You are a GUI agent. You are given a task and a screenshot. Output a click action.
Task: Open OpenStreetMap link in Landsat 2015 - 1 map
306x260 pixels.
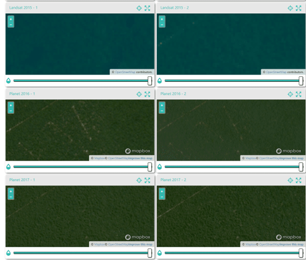click(125, 72)
